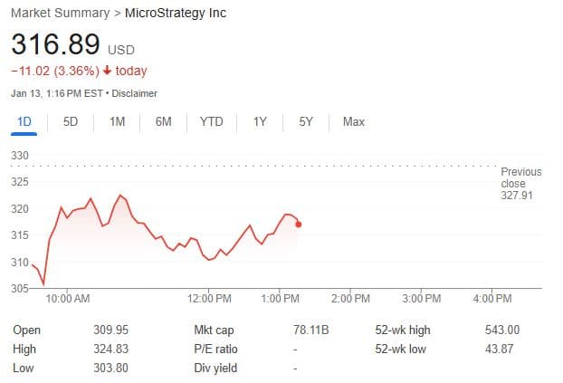This screenshot has width=563, height=383.
Task: Click the red current-price dot on chart
Action: tap(299, 224)
